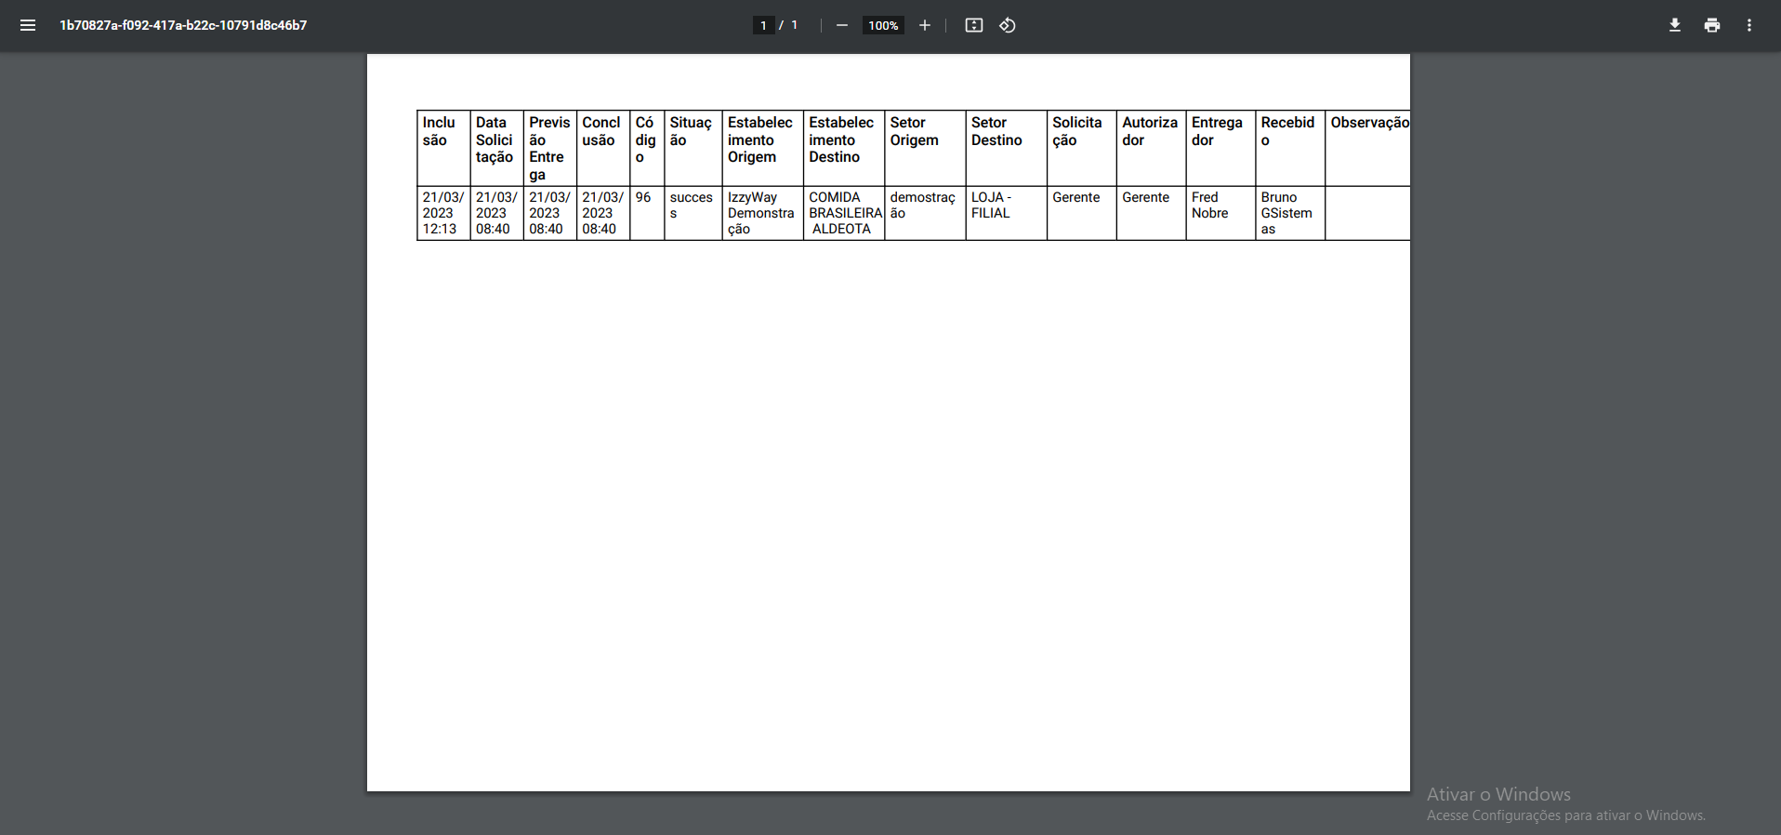Select the 'Previsão Entrega' column header

(x=549, y=148)
